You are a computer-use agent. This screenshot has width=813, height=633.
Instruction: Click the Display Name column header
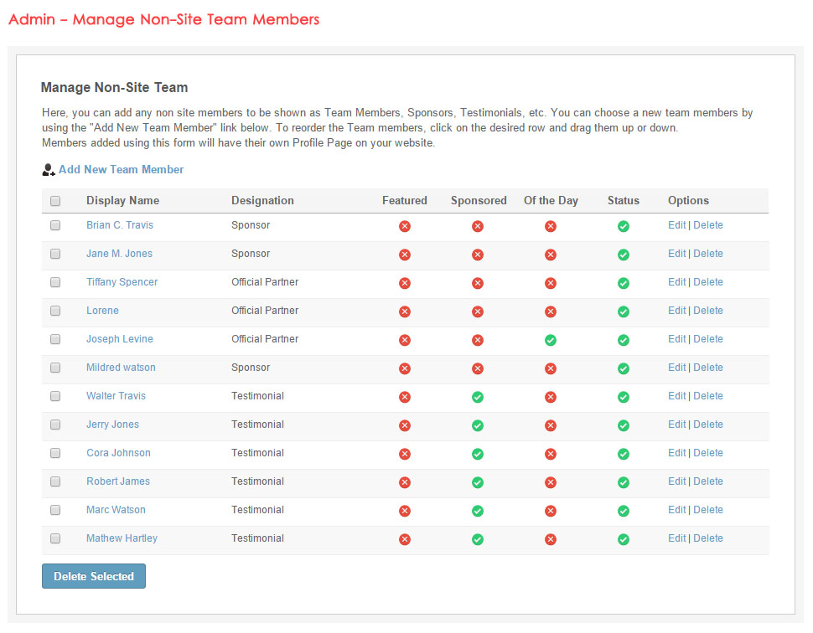[x=122, y=201]
